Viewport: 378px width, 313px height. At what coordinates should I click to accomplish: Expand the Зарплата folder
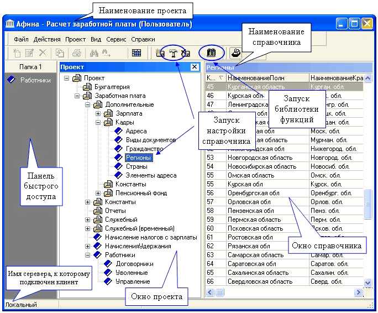[98, 113]
